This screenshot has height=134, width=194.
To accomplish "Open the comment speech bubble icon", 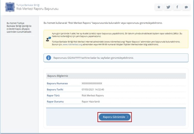I will point(186,7).
